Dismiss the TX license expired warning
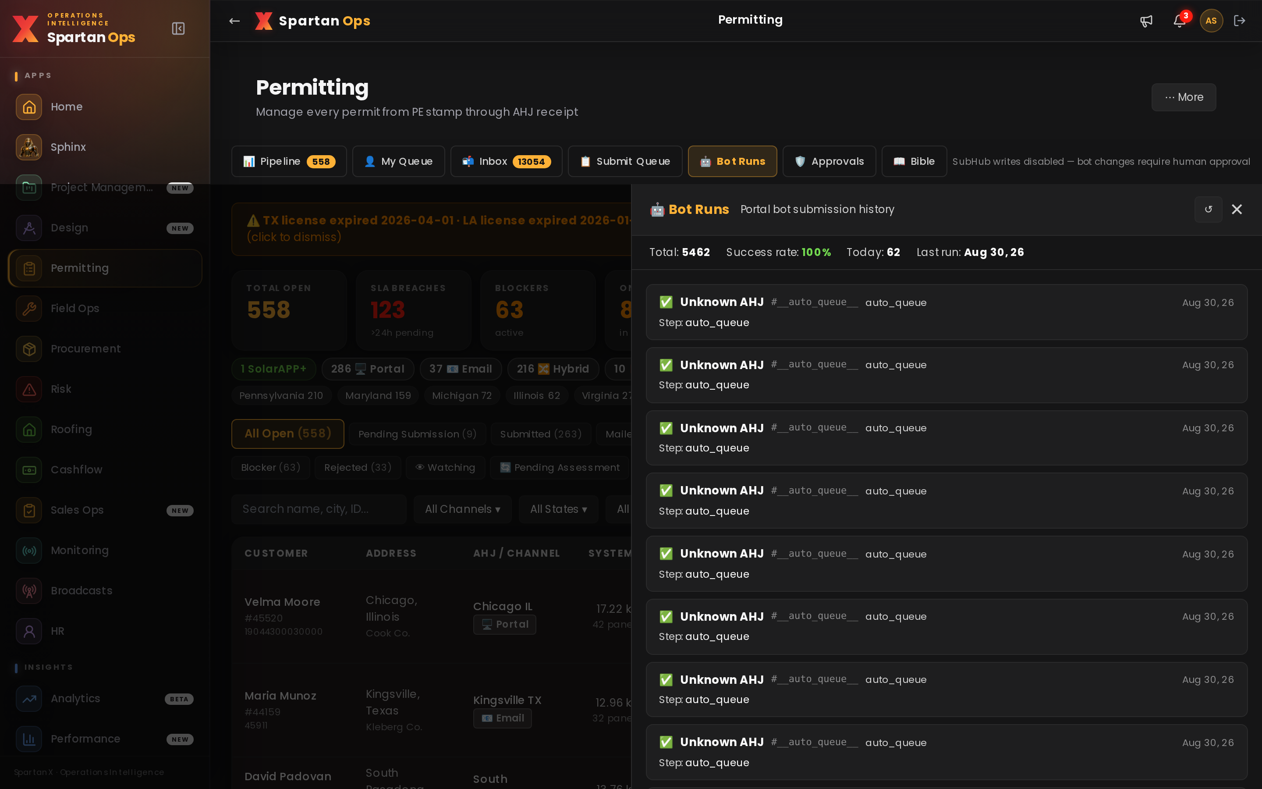Screen dimensions: 1262x789 click(431, 228)
